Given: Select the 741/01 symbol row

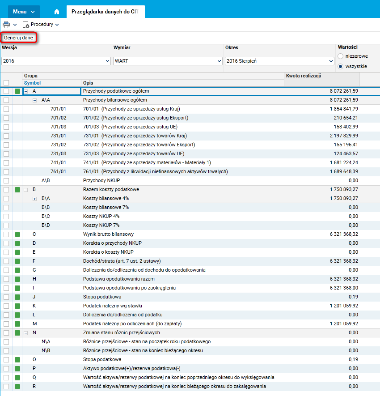Looking at the screenshot, I should click(58, 162).
